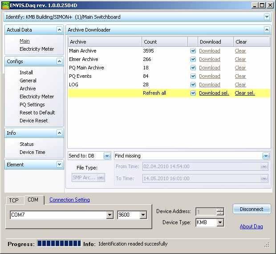
Task: Click the Disconnect button
Action: point(252,209)
